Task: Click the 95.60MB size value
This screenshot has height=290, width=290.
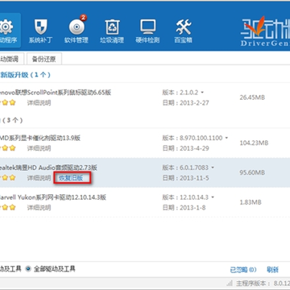Action: pos(252,172)
